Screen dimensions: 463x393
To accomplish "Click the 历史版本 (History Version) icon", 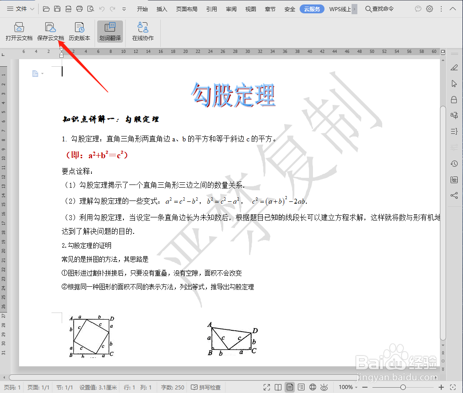I will tap(79, 31).
